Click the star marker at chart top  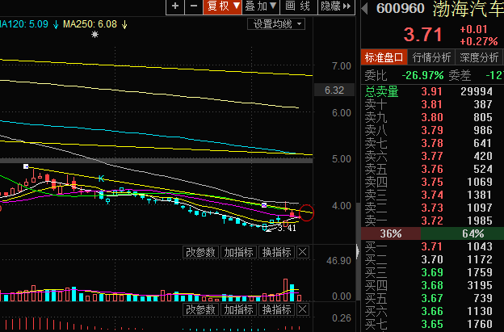point(96,36)
